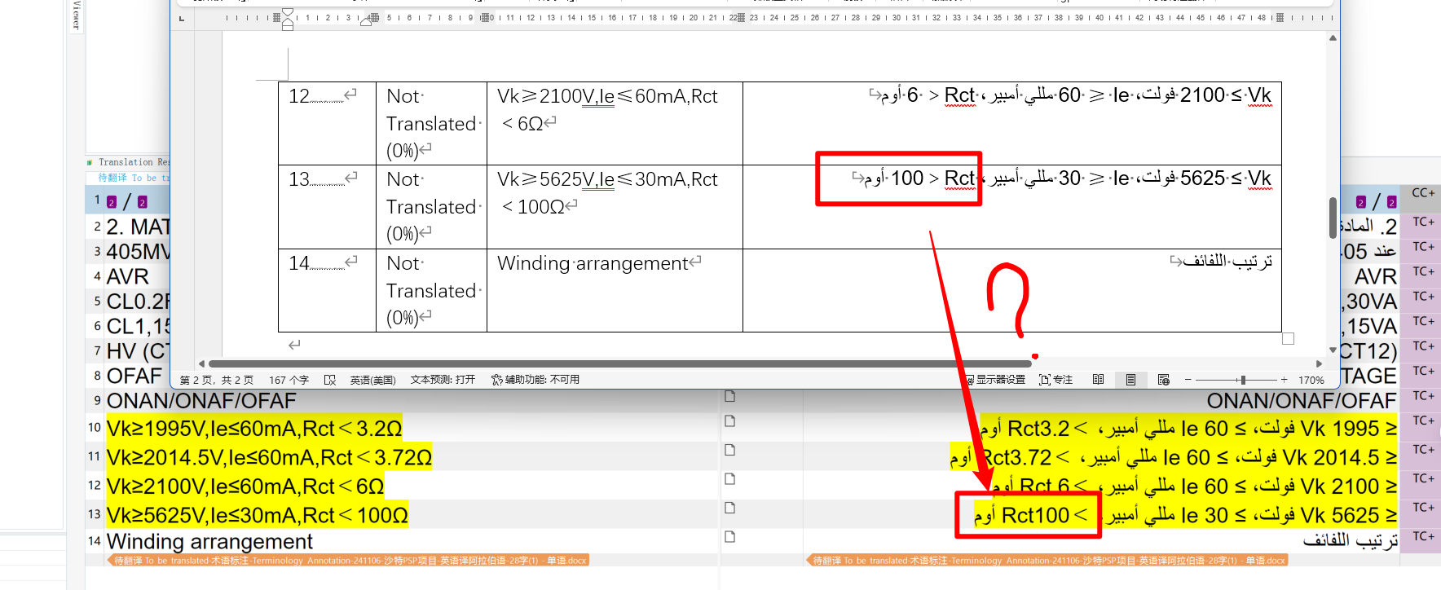Click target segment 10 containing Vk 1995
The width and height of the screenshot is (1441, 590).
tap(1189, 429)
